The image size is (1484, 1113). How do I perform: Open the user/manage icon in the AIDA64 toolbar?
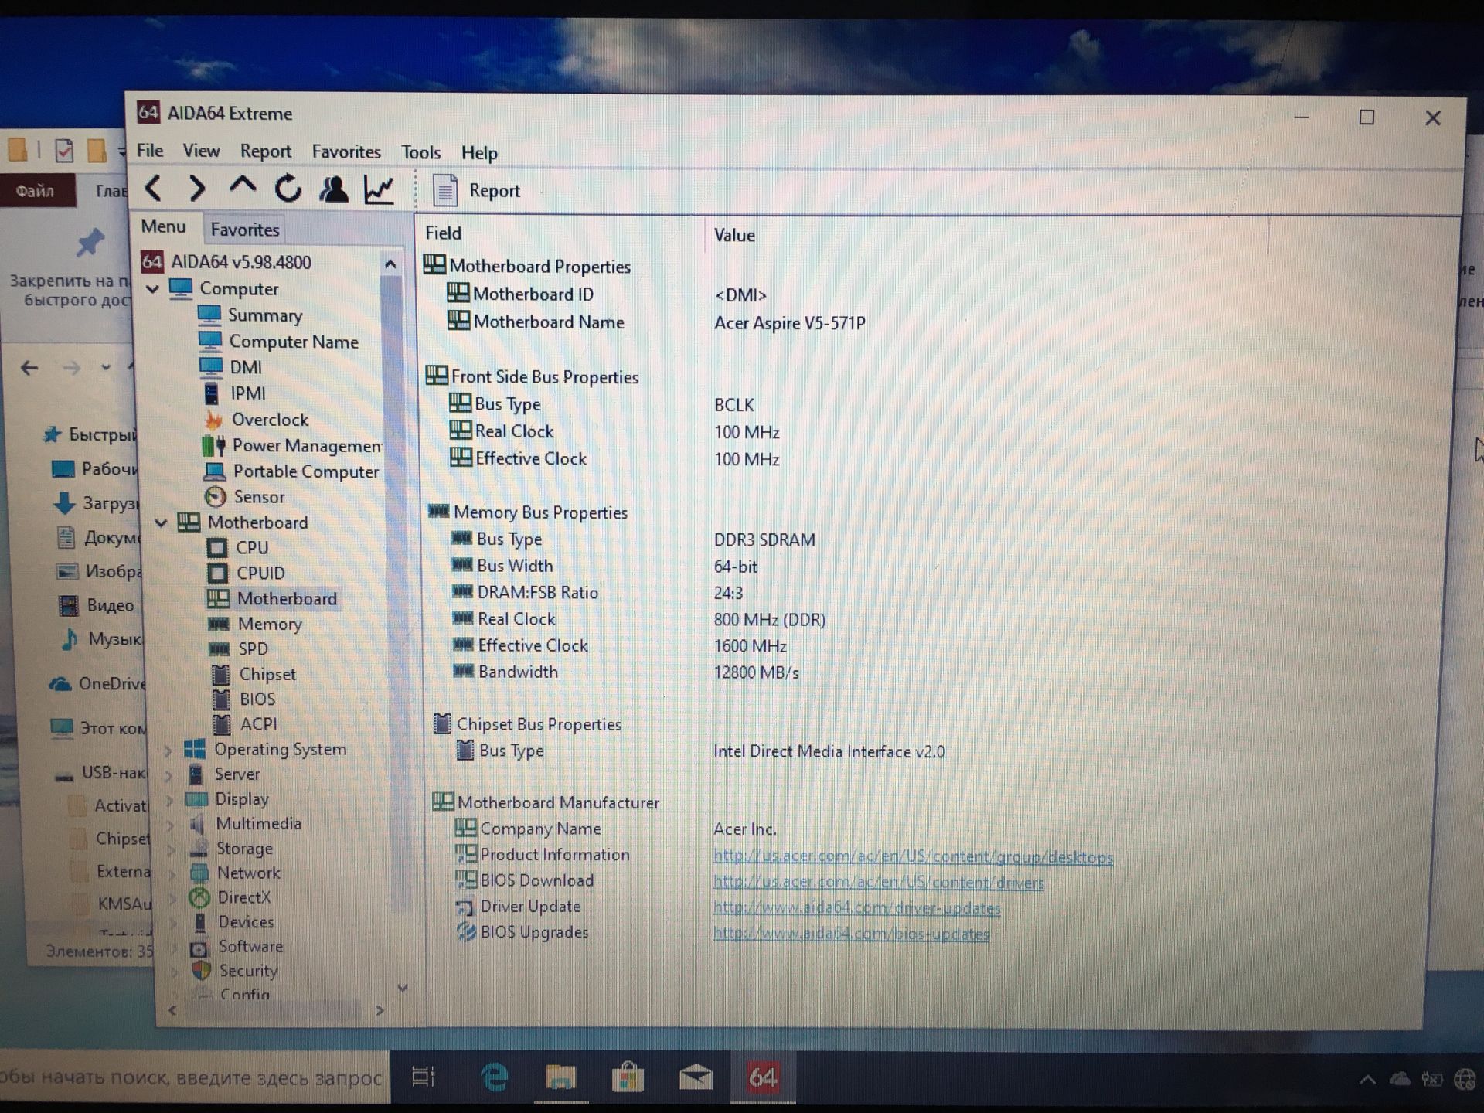coord(334,189)
